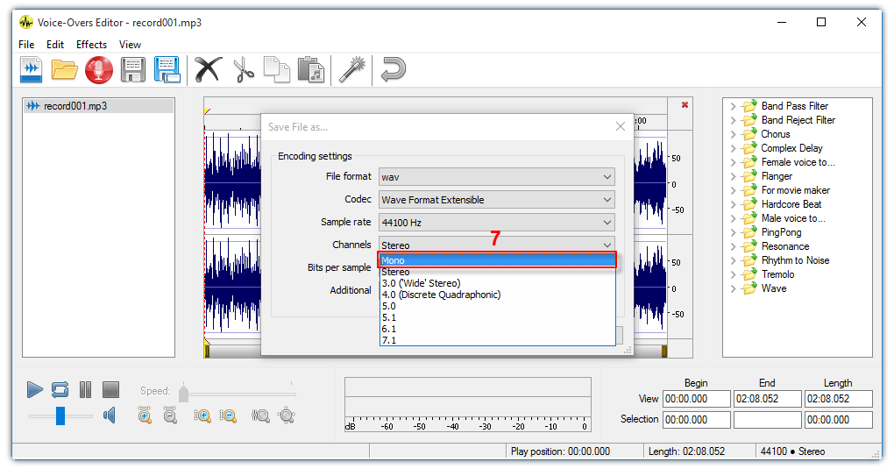The width and height of the screenshot is (894, 469).
Task: Select the Rhythm to Noise item
Action: click(795, 260)
